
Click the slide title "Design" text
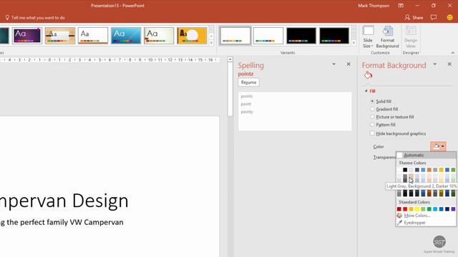[100, 201]
